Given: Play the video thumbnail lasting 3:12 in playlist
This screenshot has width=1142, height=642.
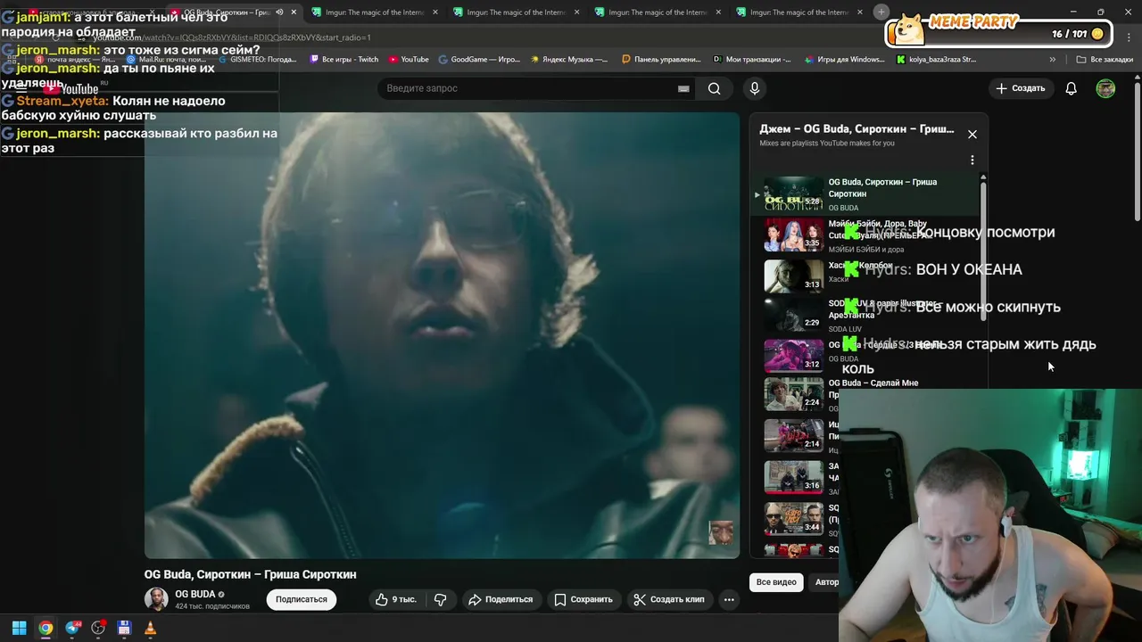Looking at the screenshot, I should [793, 355].
